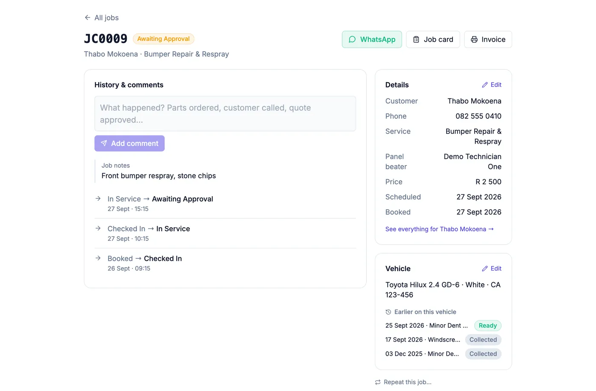Click the Repeat this job loop icon
The width and height of the screenshot is (596, 391).
click(378, 382)
